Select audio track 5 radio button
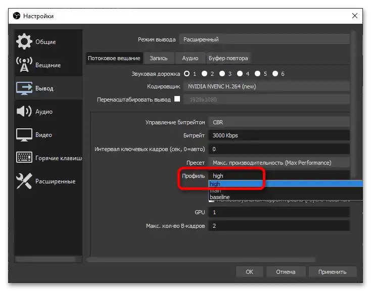The height and width of the screenshot is (291, 371). 257,74
